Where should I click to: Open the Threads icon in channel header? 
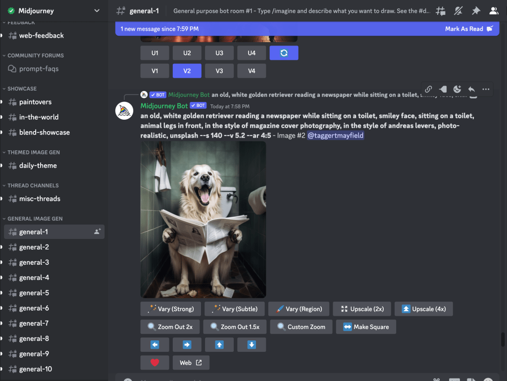click(x=440, y=11)
